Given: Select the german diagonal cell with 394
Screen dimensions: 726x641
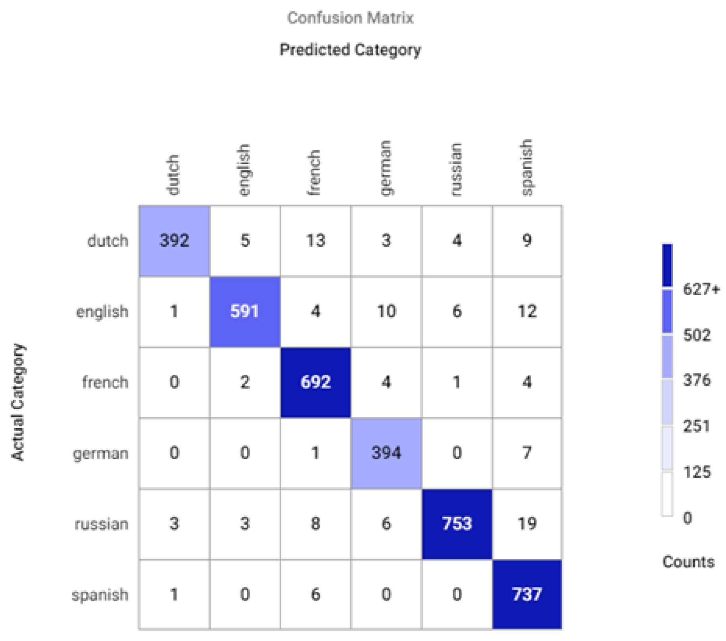Looking at the screenshot, I should [386, 453].
